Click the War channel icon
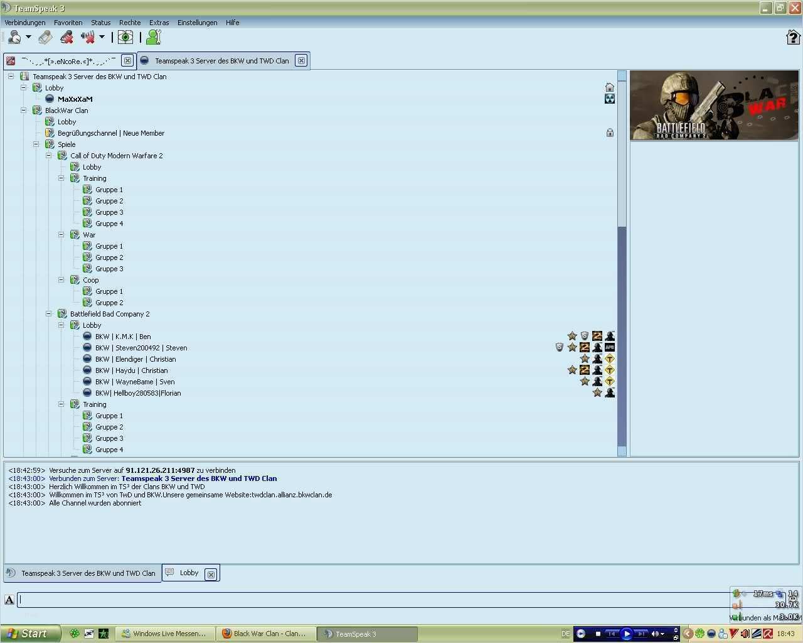The width and height of the screenshot is (803, 643). [x=75, y=235]
